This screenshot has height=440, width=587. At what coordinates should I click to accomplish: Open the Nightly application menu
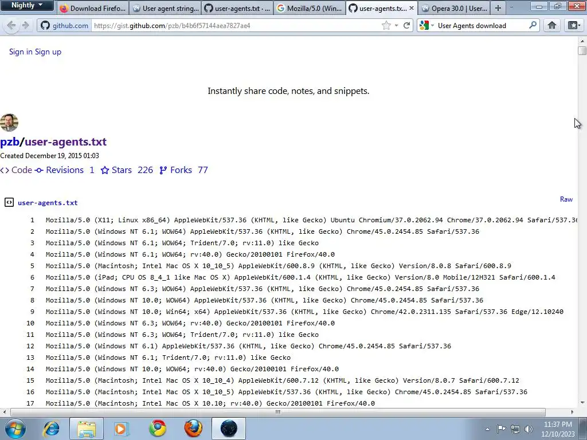[x=26, y=5]
